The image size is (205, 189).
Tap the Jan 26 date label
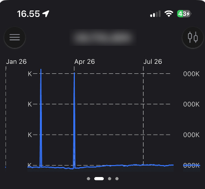[x=16, y=62]
